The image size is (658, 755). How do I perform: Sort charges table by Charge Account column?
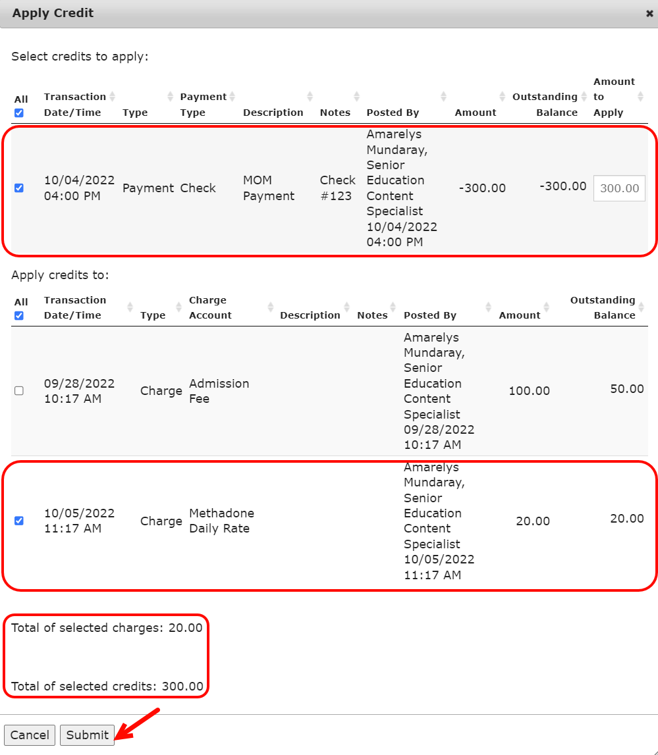210,307
